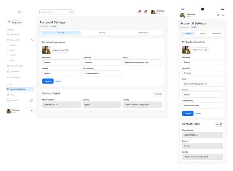
Task: Collapse the Product submenu chevron
Action: click(x=31, y=40)
